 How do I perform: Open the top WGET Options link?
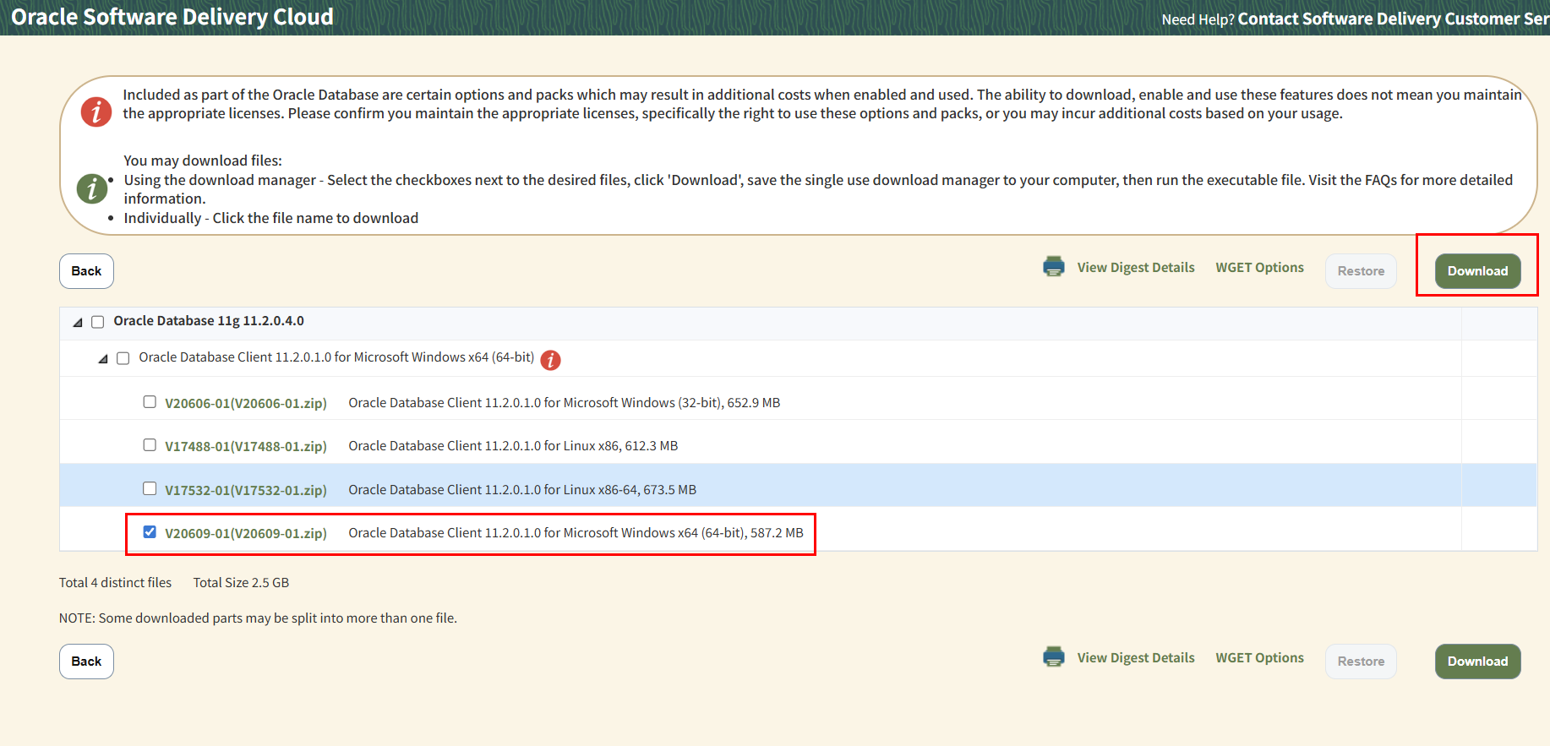pos(1259,268)
